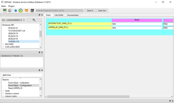Click the blue refresh toolbar icon

tap(16, 11)
